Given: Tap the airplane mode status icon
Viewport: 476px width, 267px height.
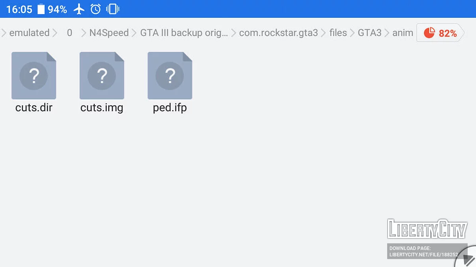Looking at the screenshot, I should coord(79,9).
